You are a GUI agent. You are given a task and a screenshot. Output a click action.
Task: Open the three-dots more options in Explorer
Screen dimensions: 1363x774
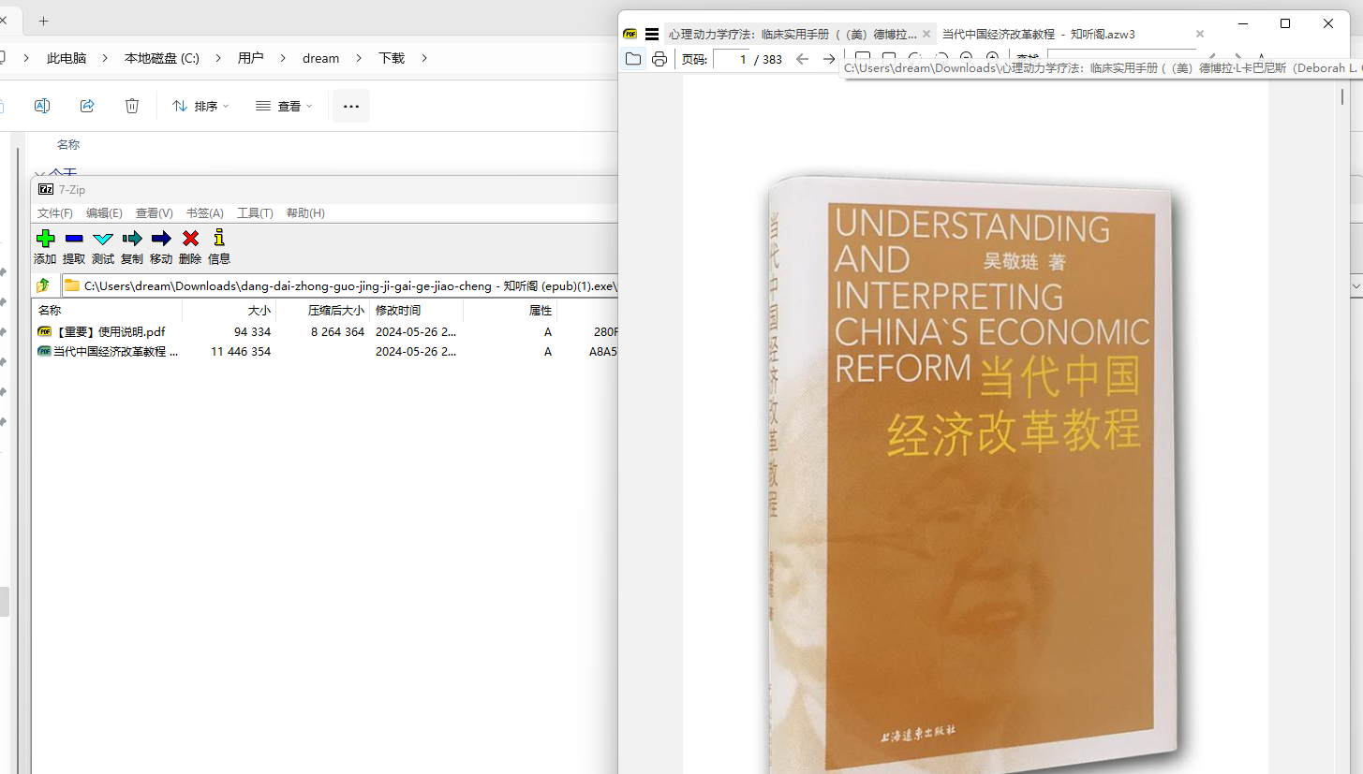coord(351,106)
